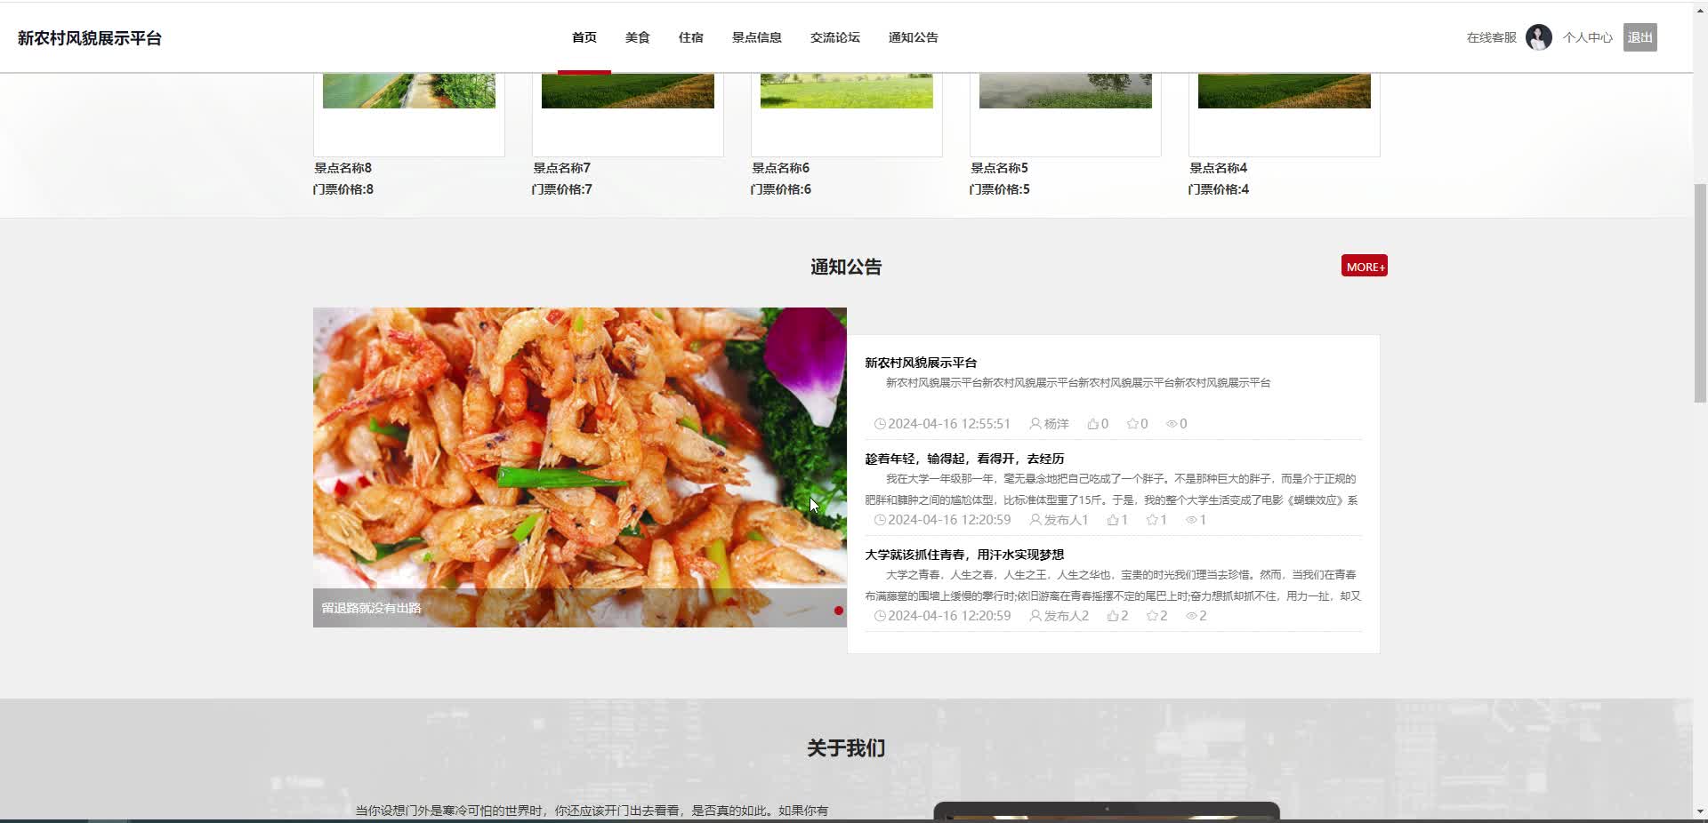Click the clock icon on the 大学就该抓住青春 notice row
This screenshot has height=823, width=1708.
tap(880, 616)
